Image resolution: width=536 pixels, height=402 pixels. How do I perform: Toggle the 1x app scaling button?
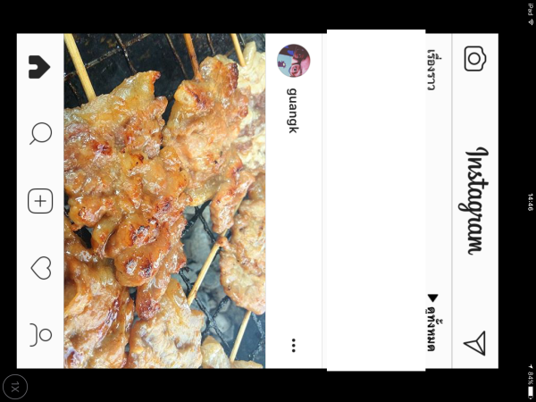pos(14,388)
